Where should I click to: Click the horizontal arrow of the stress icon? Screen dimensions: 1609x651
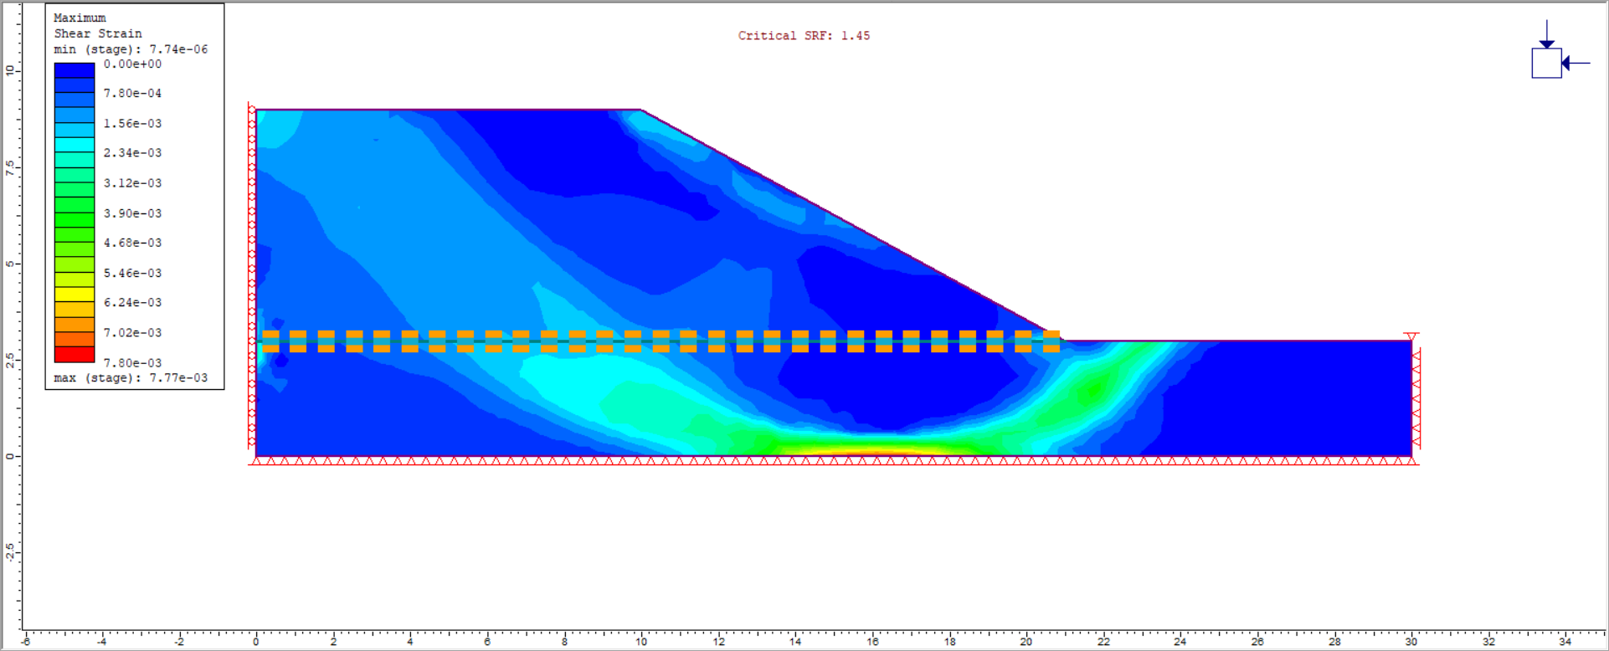(x=1577, y=64)
